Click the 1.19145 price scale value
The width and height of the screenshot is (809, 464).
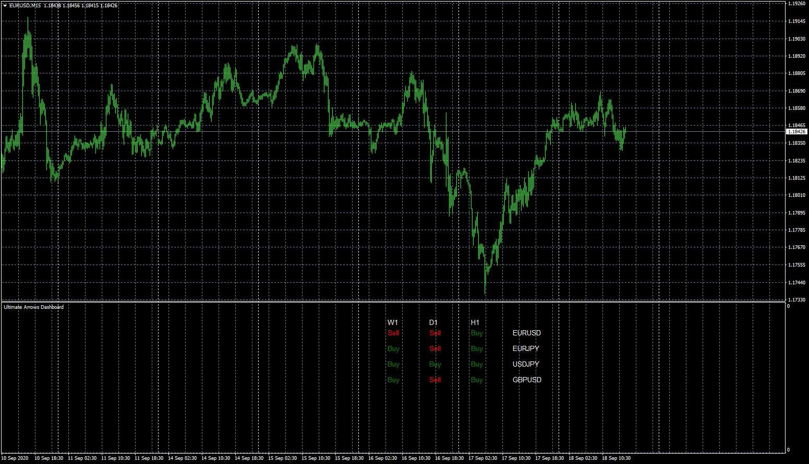(796, 21)
